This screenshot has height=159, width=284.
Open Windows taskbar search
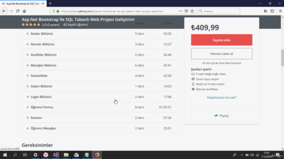point(15,155)
